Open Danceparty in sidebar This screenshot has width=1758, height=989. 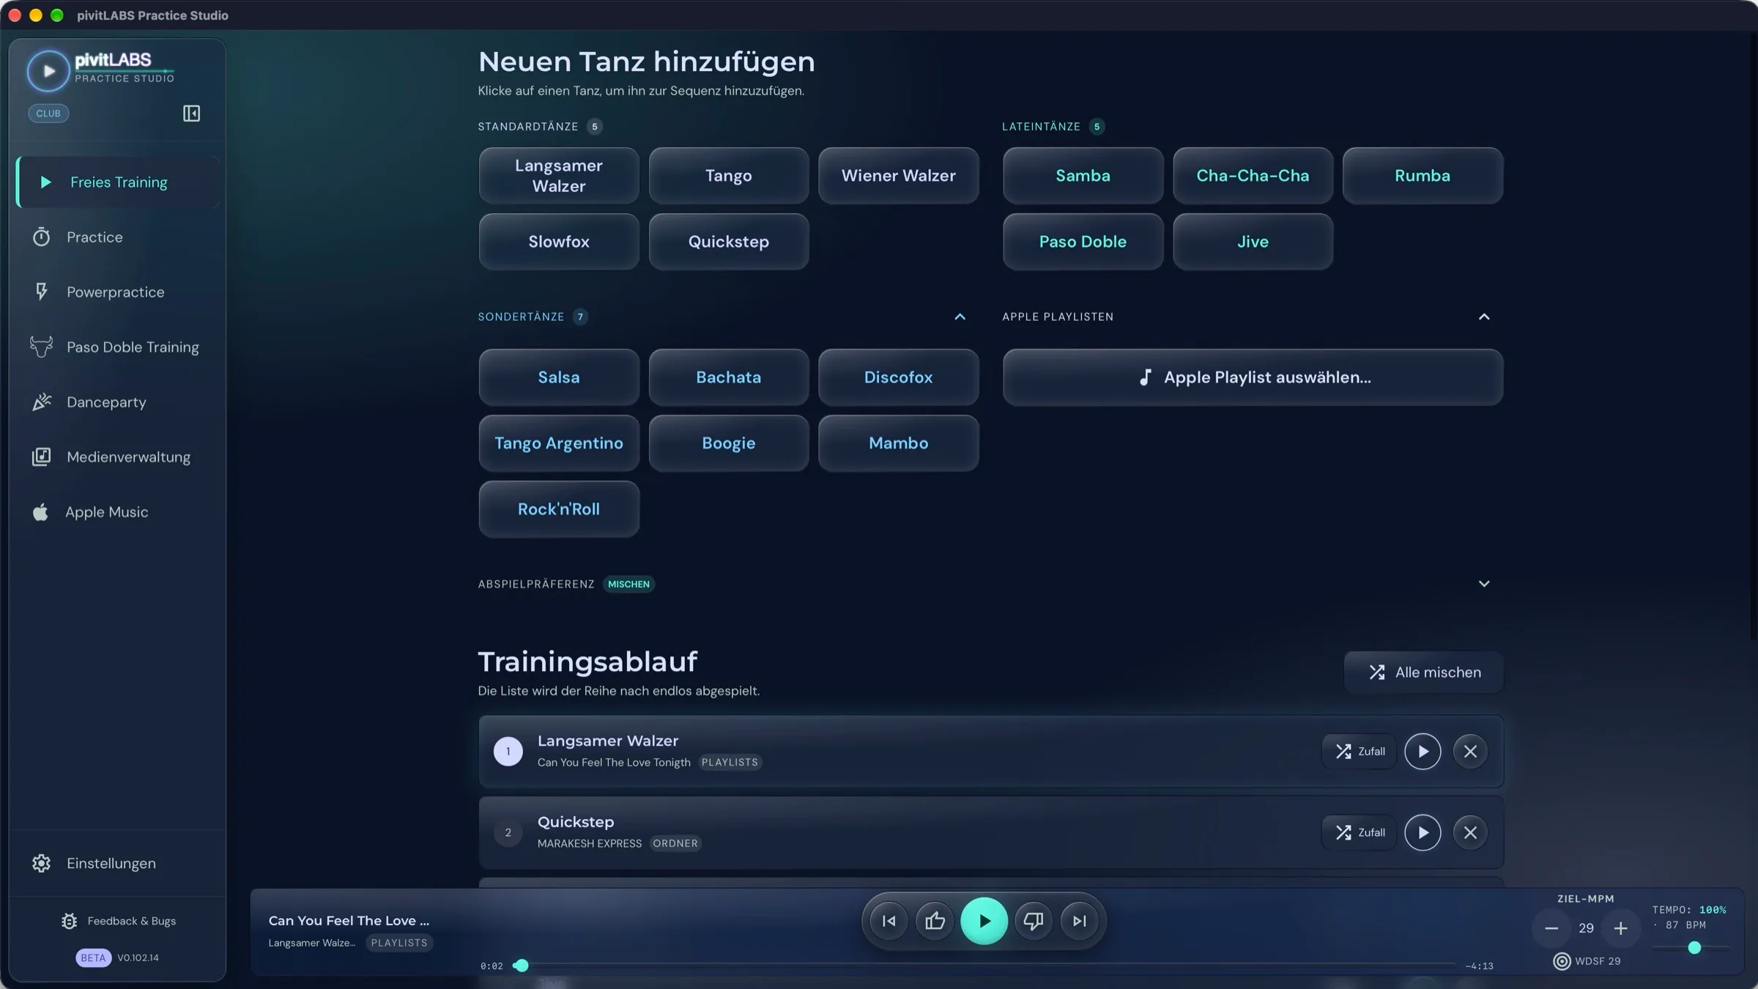(118, 401)
